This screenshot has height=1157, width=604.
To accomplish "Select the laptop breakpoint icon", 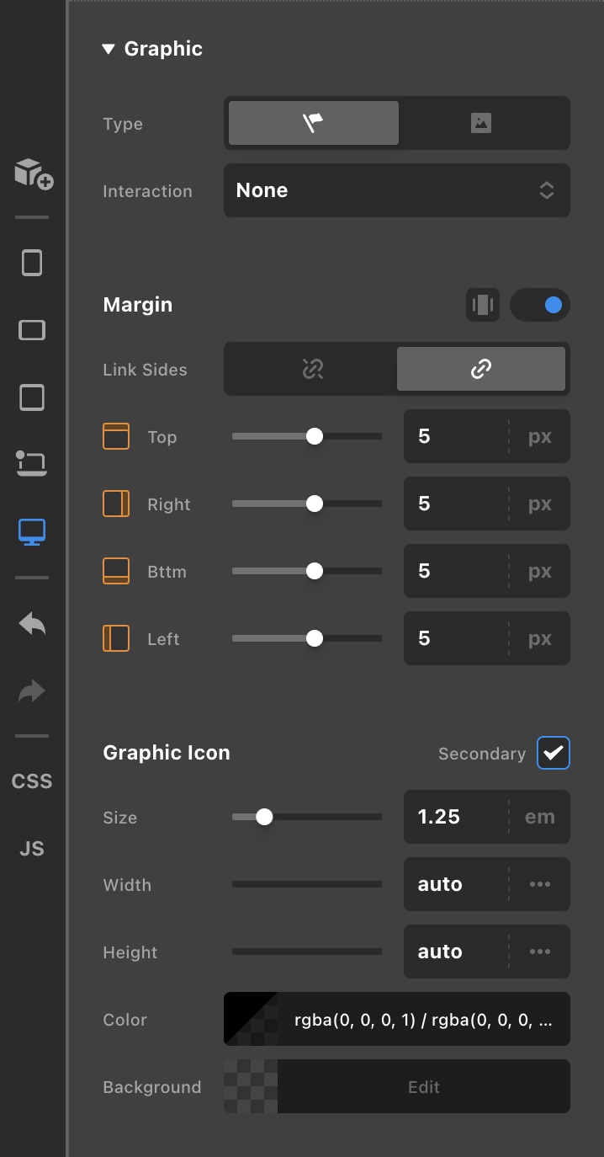I will [x=32, y=463].
